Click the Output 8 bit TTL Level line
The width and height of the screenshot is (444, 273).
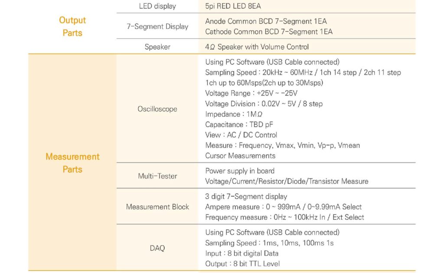tap(242, 263)
